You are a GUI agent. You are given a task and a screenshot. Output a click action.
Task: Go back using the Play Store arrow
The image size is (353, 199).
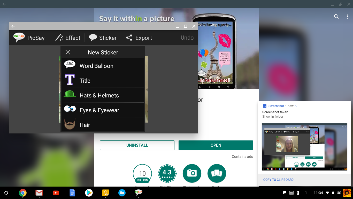coord(4,4)
